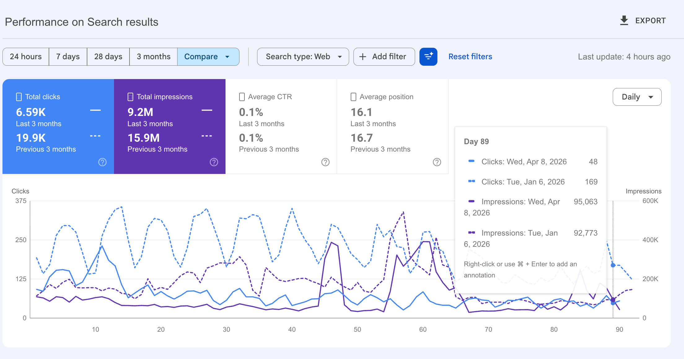Enable the Average position checkbox
The width and height of the screenshot is (684, 359).
click(353, 97)
